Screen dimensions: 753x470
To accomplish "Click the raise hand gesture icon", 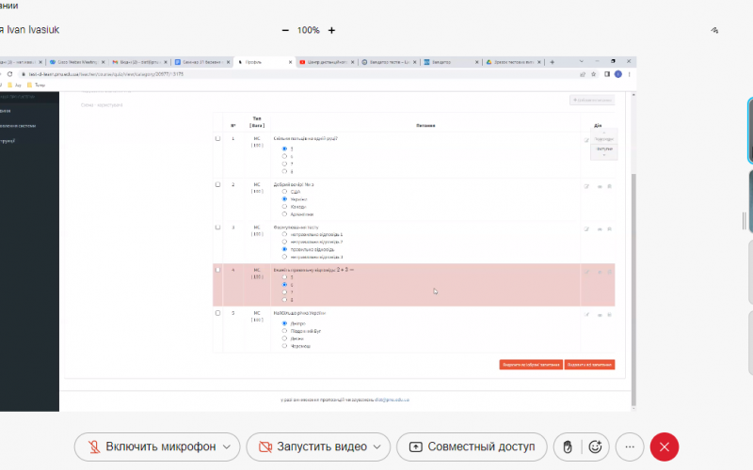I will tap(569, 446).
